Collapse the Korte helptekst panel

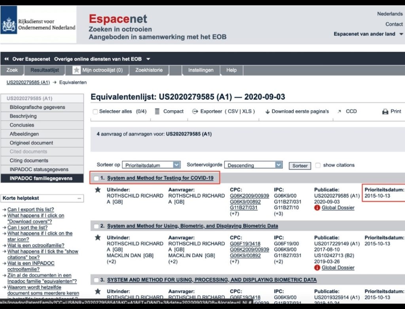(79, 198)
